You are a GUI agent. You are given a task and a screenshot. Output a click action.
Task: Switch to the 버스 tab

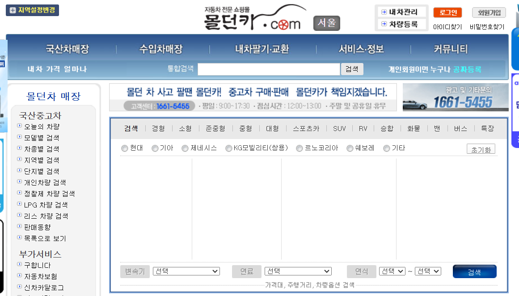click(461, 128)
